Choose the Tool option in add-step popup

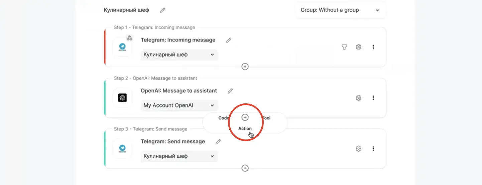tap(266, 118)
